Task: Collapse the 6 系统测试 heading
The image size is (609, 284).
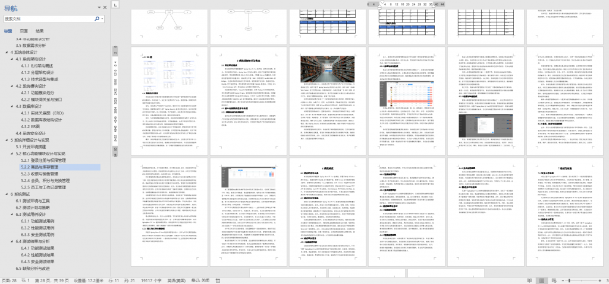Action: click(x=7, y=194)
